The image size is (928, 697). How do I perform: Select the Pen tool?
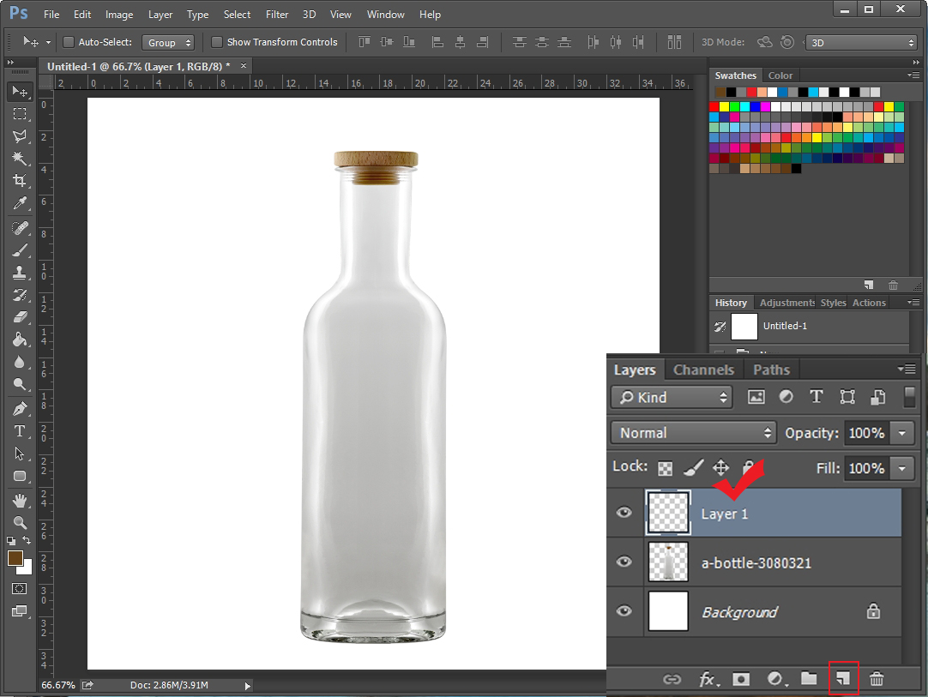click(x=20, y=409)
